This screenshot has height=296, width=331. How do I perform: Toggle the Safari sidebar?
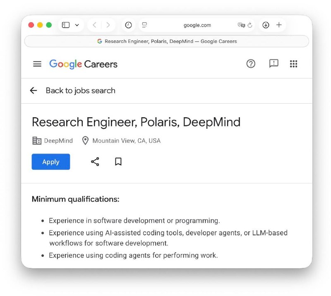(x=66, y=25)
